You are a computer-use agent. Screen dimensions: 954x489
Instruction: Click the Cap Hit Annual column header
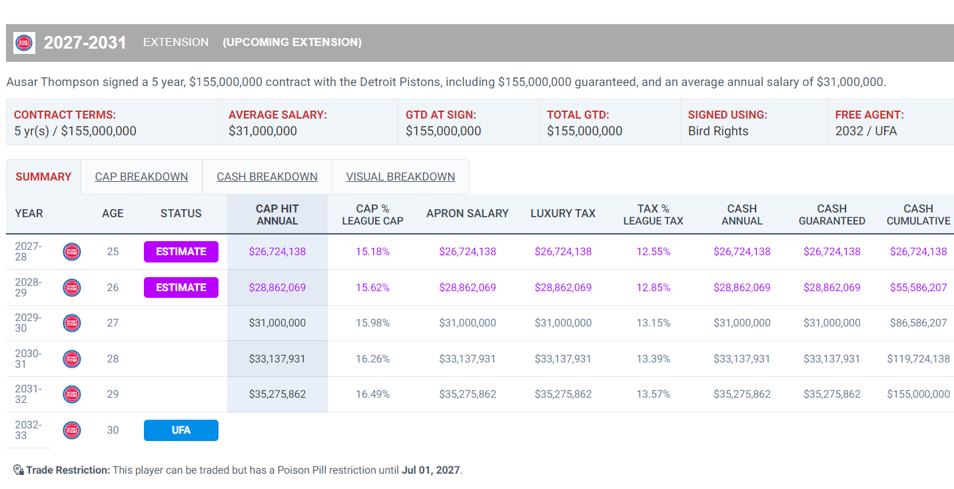tap(277, 214)
